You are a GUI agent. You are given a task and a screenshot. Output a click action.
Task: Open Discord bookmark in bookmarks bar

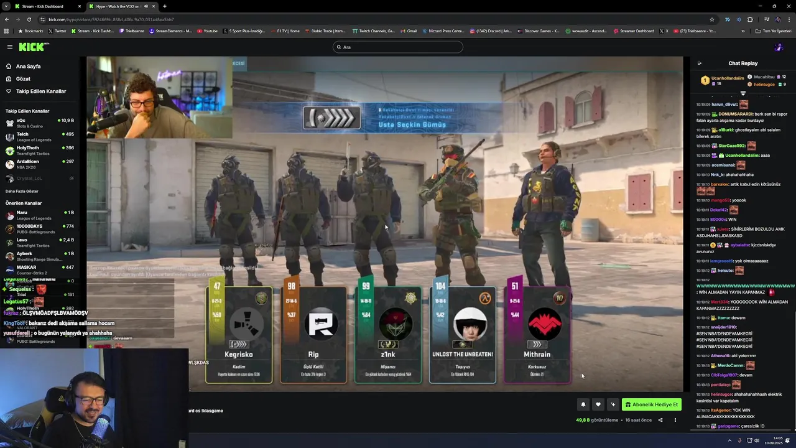tap(490, 31)
